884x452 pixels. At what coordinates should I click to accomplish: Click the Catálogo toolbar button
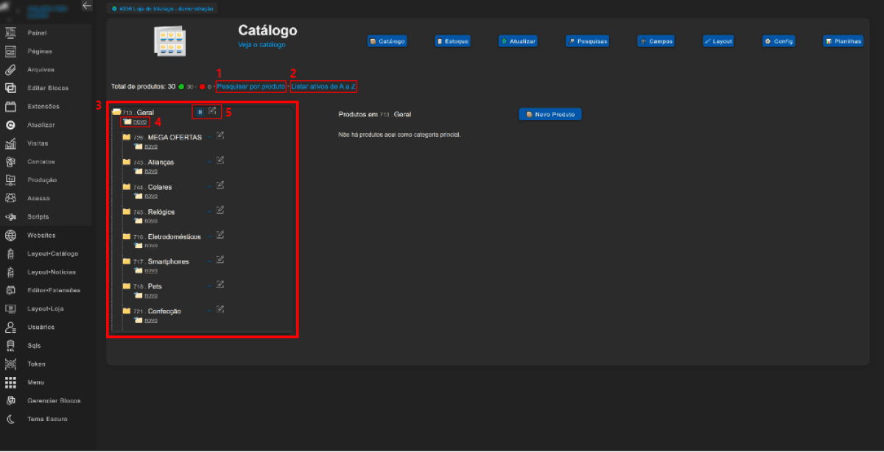[387, 41]
